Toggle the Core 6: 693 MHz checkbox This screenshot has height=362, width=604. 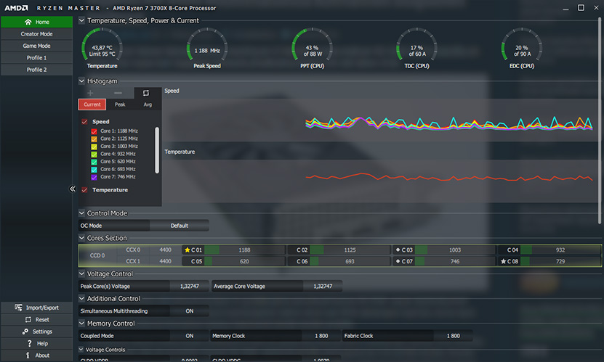click(x=94, y=170)
